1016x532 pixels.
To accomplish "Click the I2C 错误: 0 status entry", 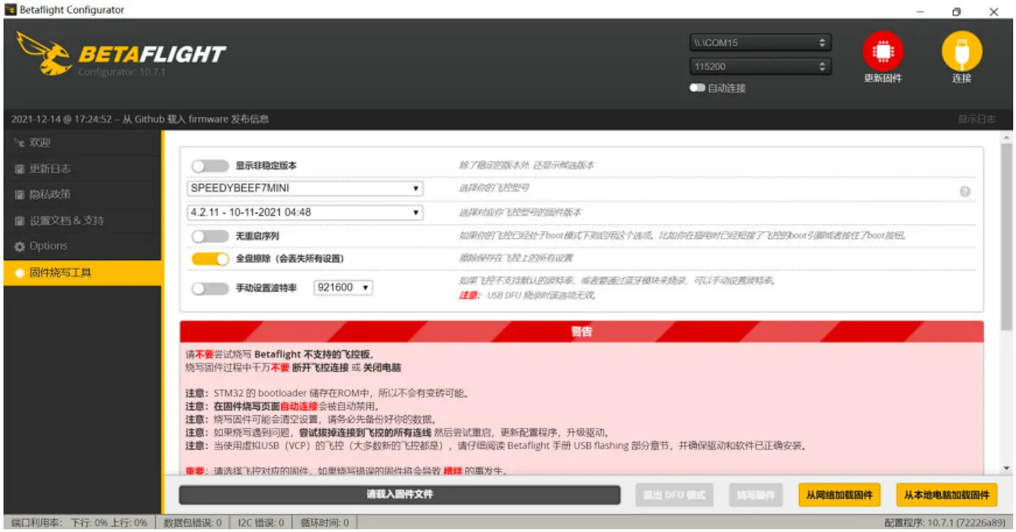I will 261,522.
